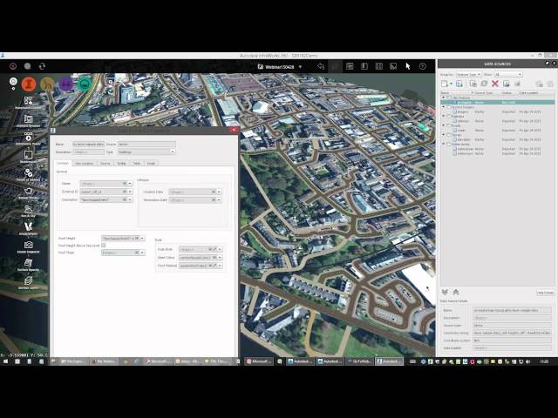Switch to the Tooltip tab

tap(121, 164)
